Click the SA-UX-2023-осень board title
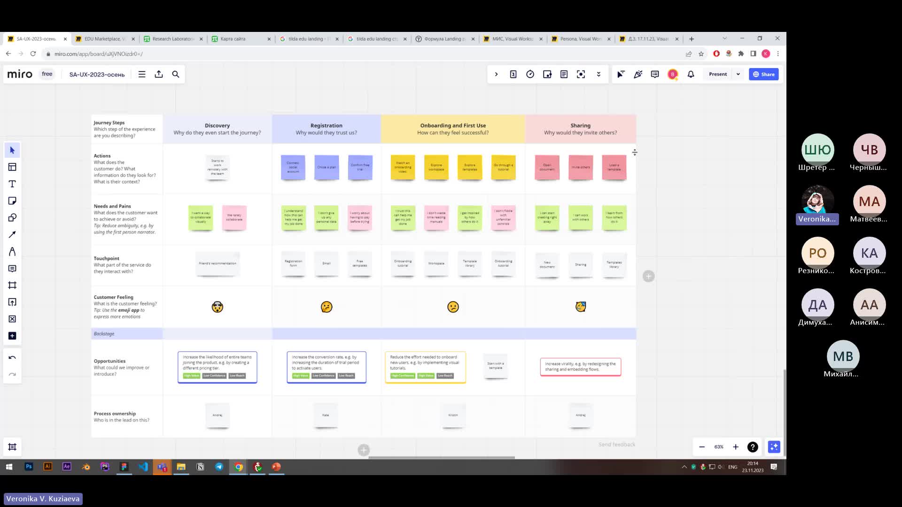This screenshot has width=902, height=507. [97, 75]
